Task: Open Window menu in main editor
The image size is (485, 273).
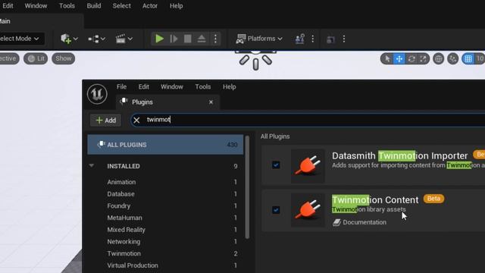Action: [36, 6]
